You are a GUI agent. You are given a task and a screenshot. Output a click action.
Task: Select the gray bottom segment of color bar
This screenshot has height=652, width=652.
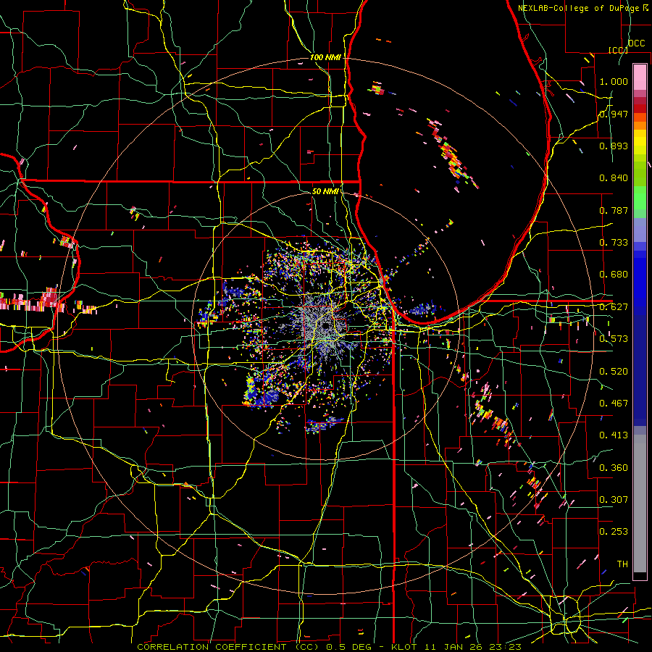640,503
